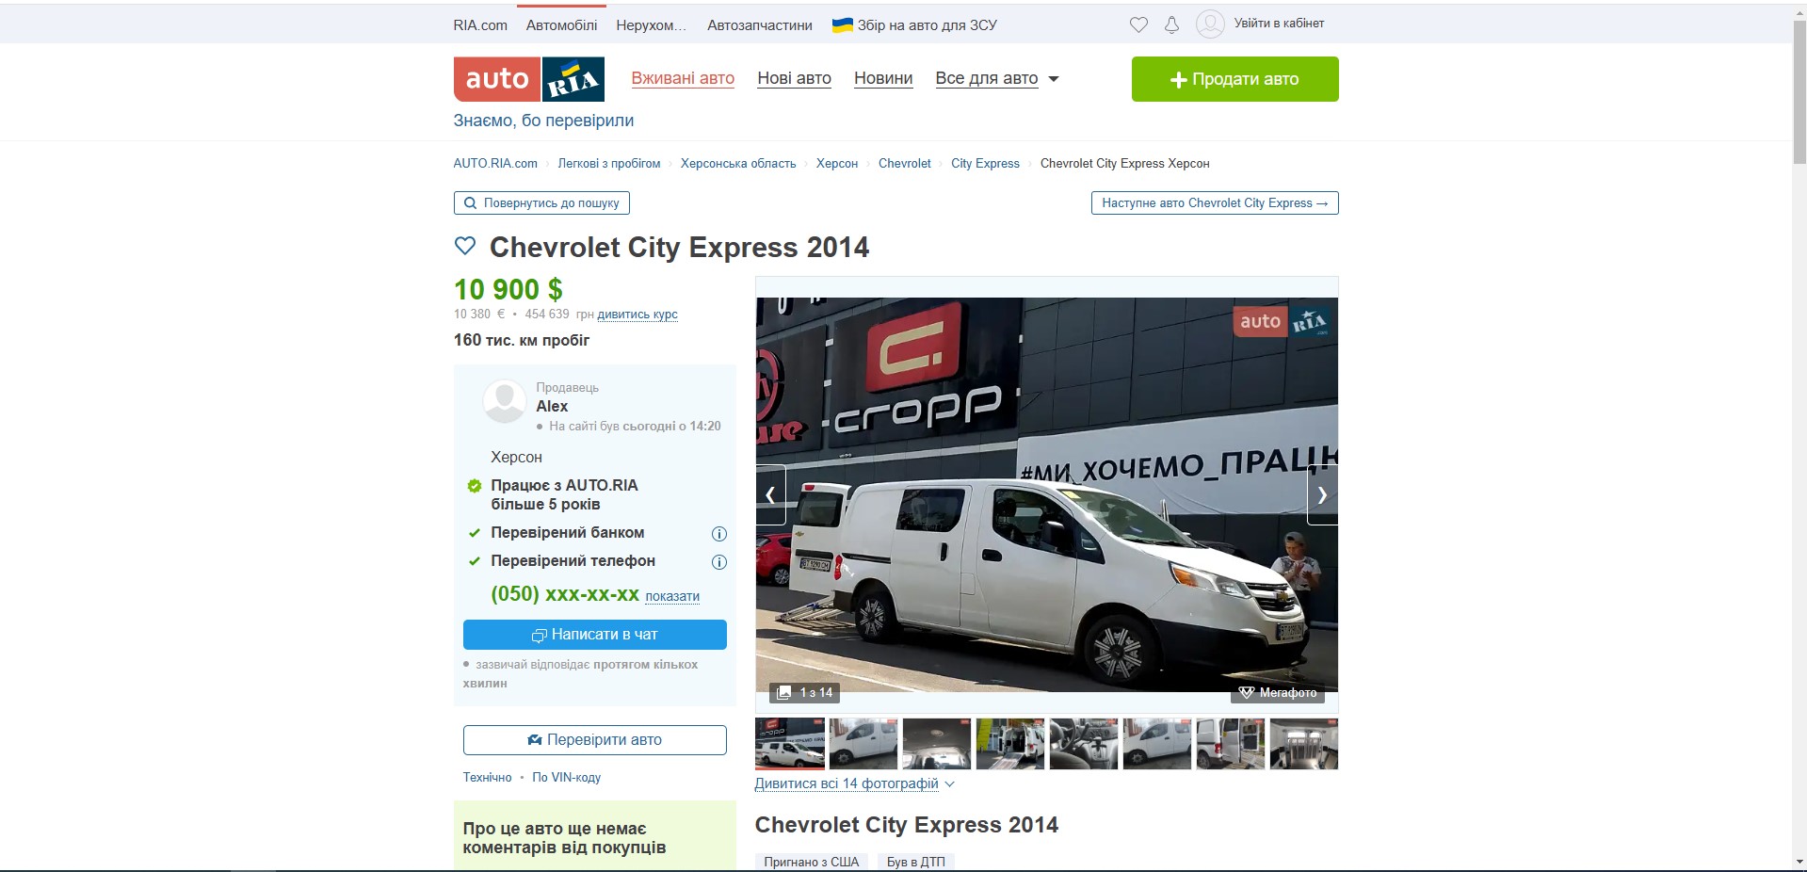Screen dimensions: 1807x872
Task: Click the Продати авто button
Action: (1234, 79)
